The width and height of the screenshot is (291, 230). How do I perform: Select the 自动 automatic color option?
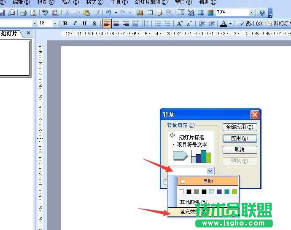tap(207, 181)
